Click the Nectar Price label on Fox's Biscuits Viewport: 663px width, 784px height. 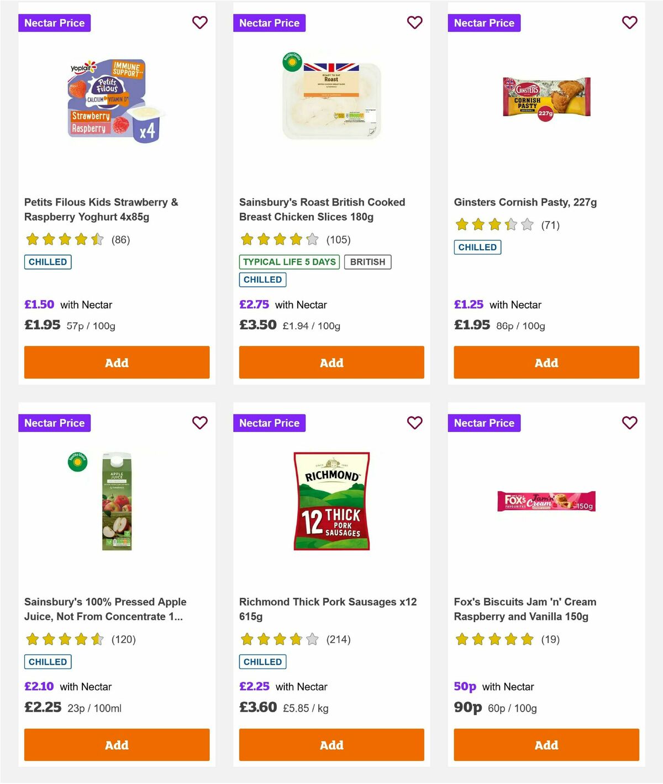pyautogui.click(x=484, y=423)
